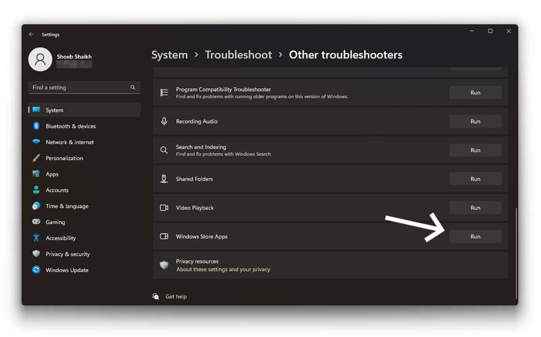Viewport: 541px width, 337px height.
Task: Click the Program Compatibility list icon
Action: point(164,93)
